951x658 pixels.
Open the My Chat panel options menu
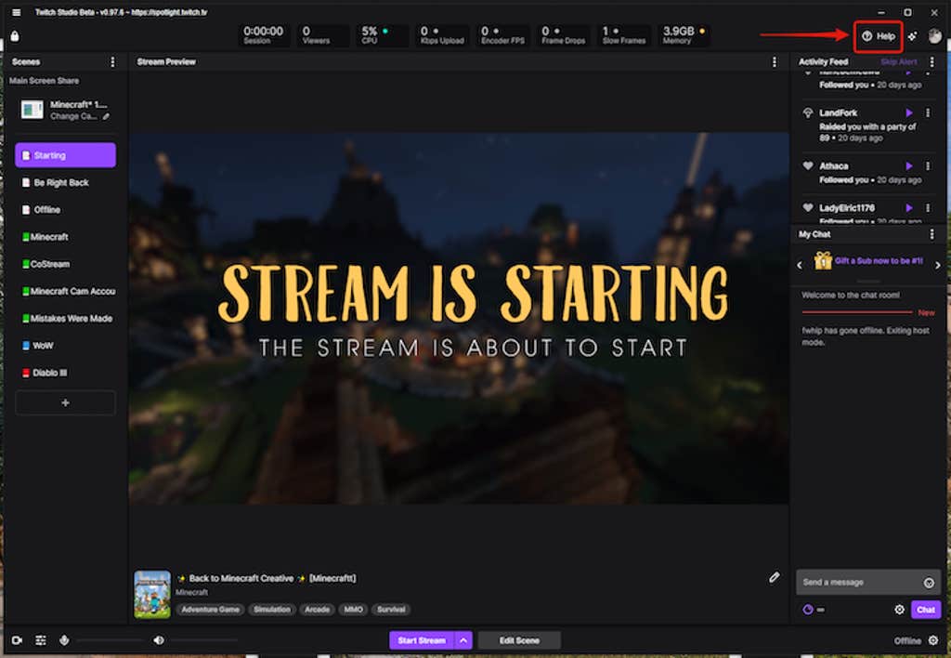click(x=932, y=234)
